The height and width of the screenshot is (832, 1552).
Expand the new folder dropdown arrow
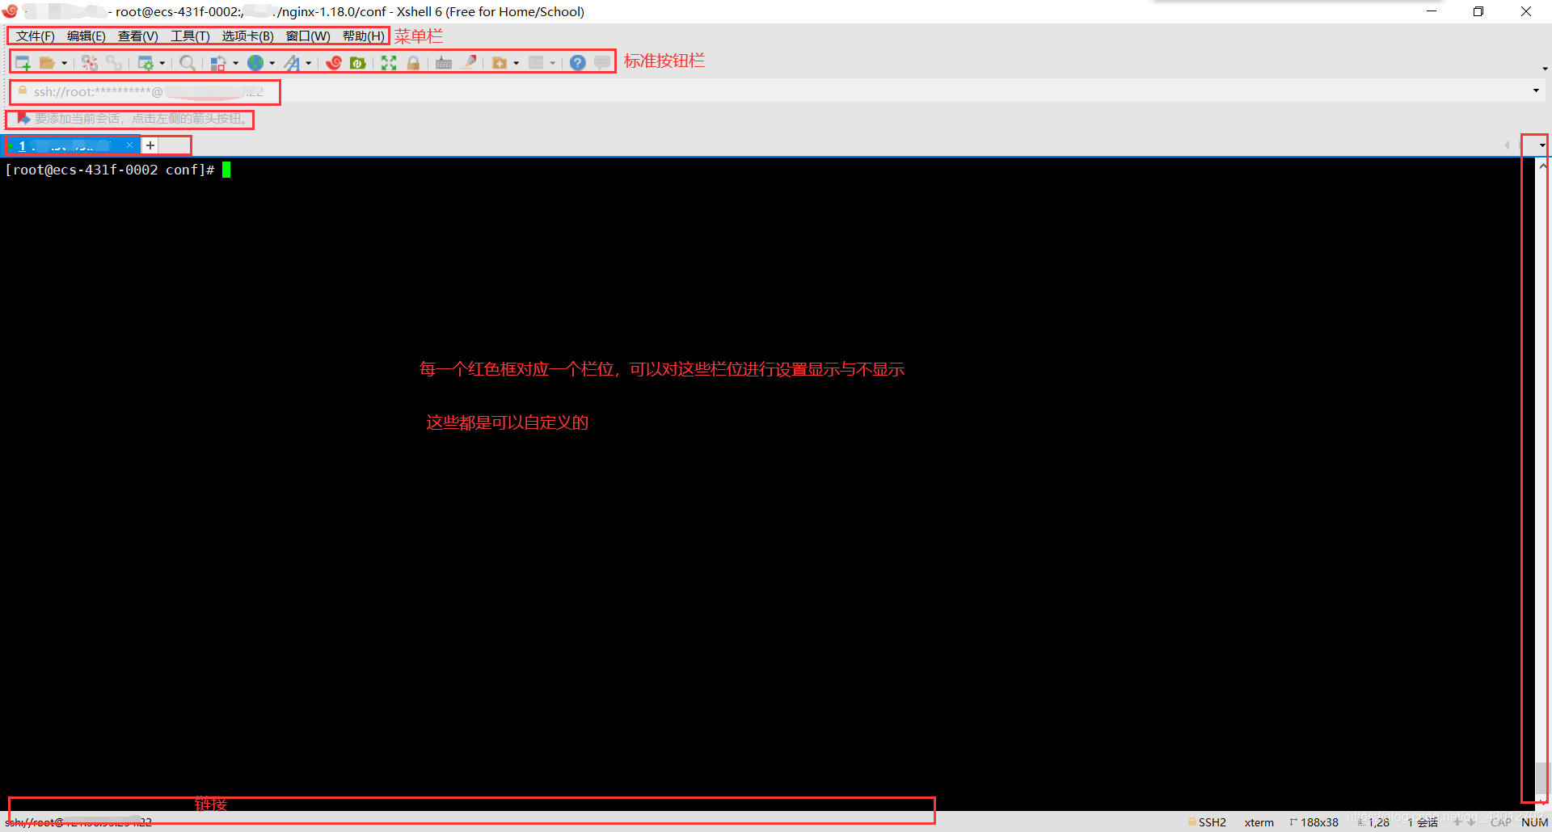point(517,63)
